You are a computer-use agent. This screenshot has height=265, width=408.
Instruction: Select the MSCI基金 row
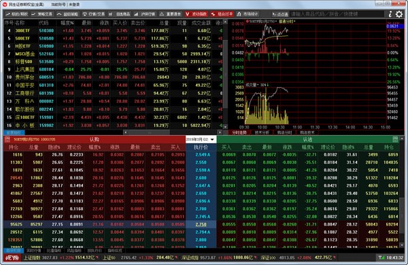113,54
